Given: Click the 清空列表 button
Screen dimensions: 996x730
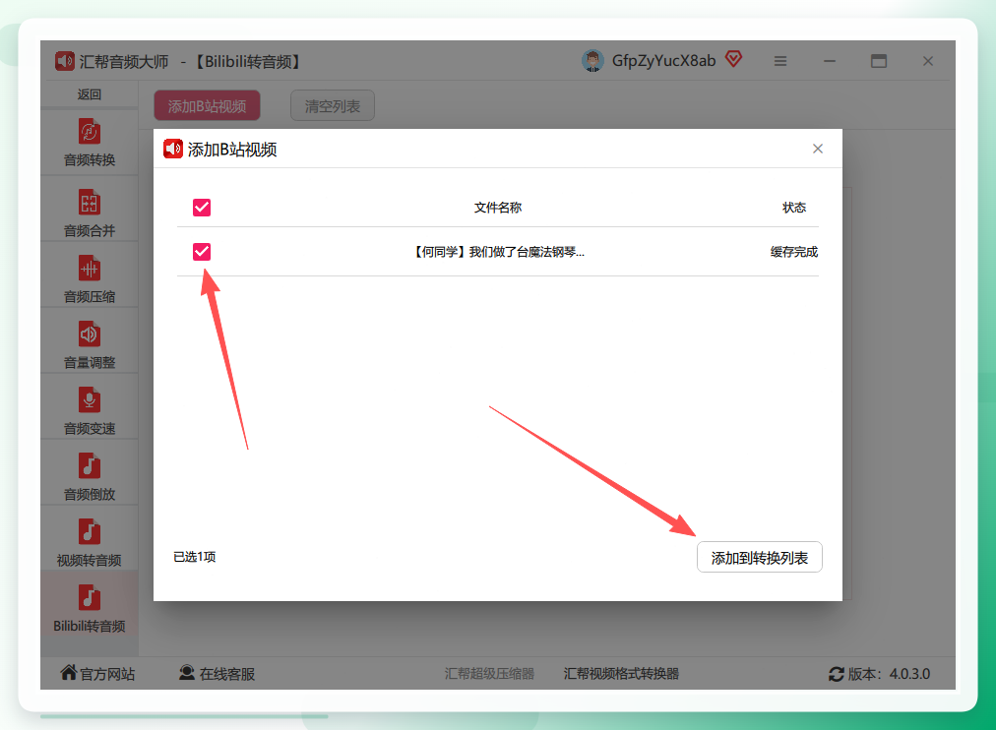Looking at the screenshot, I should point(333,106).
